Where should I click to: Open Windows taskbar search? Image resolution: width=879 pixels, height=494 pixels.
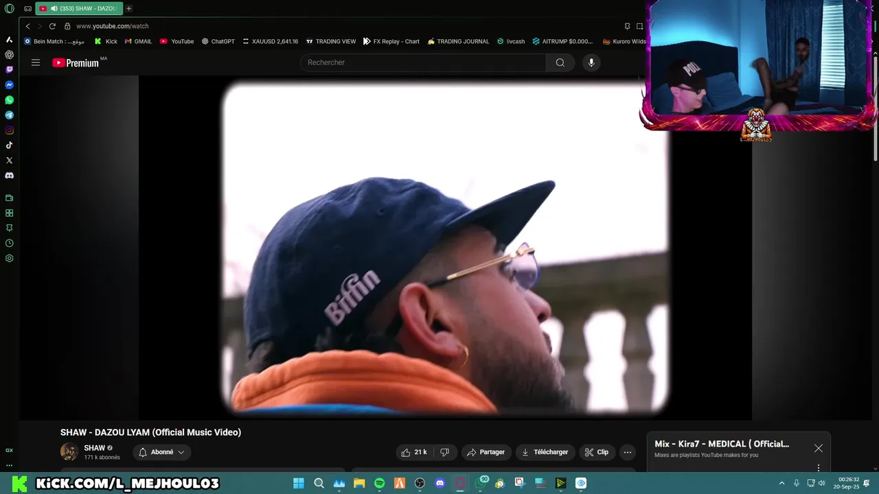(x=319, y=483)
